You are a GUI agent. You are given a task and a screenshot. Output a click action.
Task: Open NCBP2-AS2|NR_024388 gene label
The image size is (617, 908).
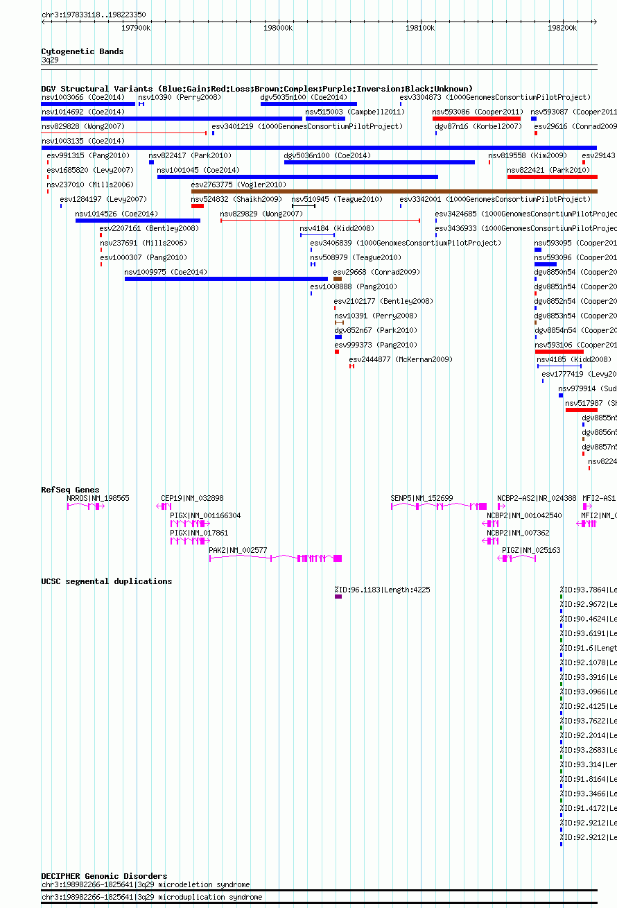537,498
